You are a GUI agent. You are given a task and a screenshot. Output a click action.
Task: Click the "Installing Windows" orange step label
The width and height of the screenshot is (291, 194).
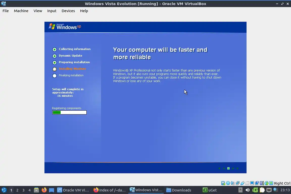tap(72, 69)
